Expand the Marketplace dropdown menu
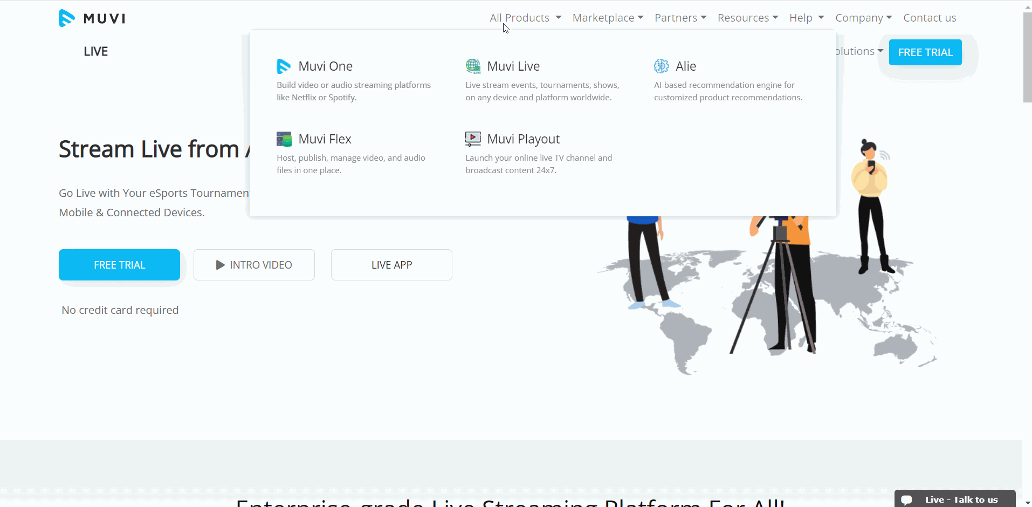This screenshot has width=1032, height=507. tap(608, 18)
